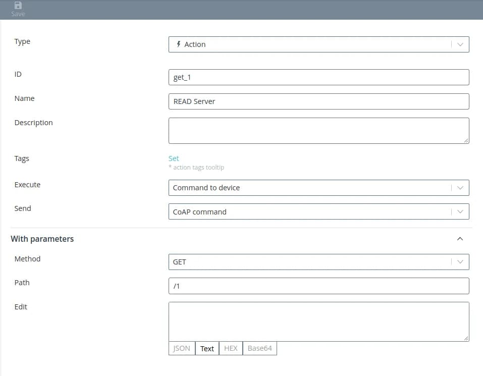Open the Method GET dropdown arrow
483x376 pixels.
pyautogui.click(x=460, y=262)
